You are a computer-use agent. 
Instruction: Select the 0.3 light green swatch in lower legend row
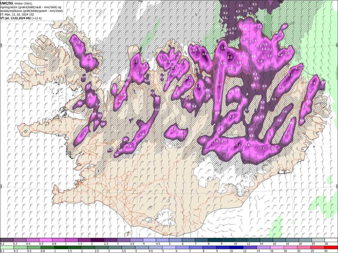(20, 247)
